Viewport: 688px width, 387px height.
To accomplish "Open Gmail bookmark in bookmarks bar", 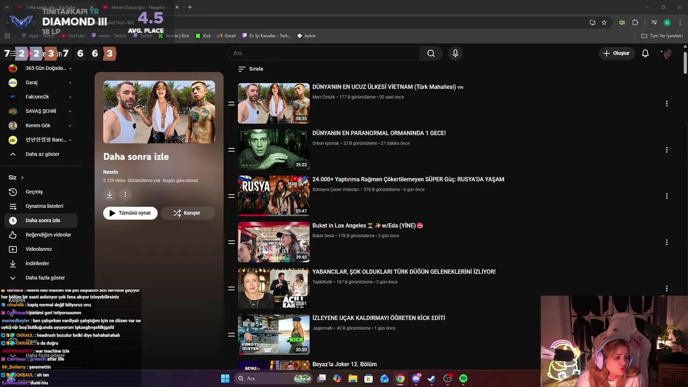I will [226, 35].
